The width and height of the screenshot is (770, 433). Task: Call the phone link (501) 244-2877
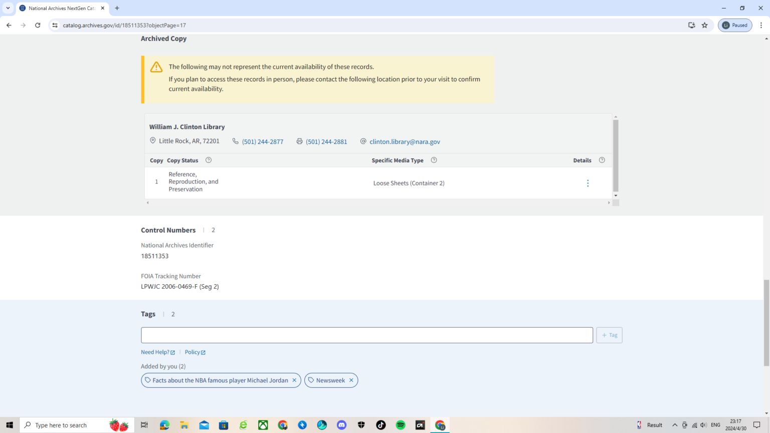coord(263,142)
